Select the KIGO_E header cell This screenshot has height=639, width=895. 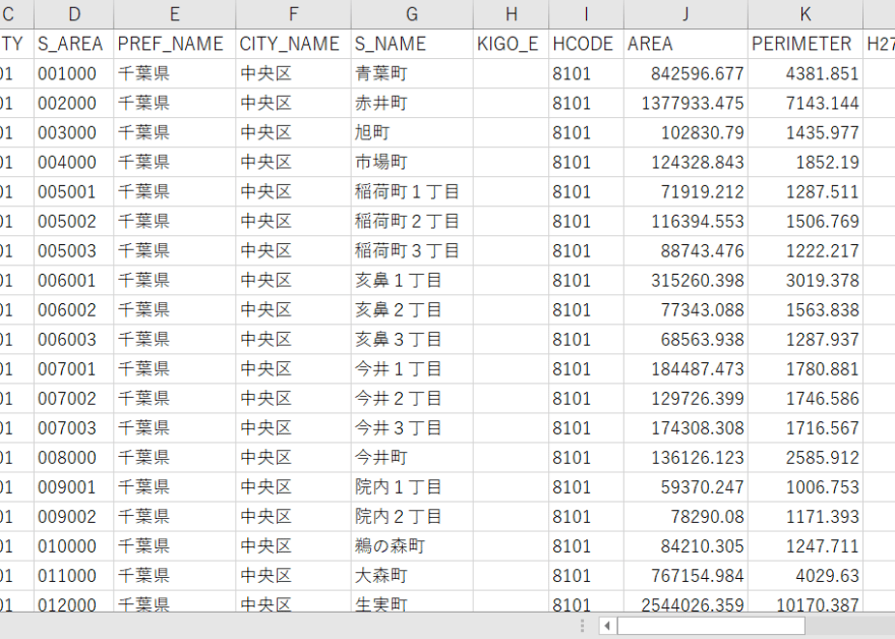coord(510,44)
